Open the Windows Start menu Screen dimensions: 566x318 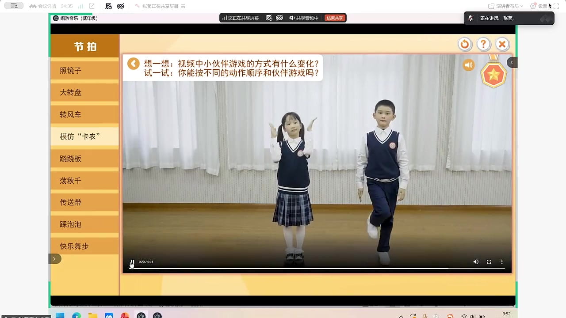[60, 316]
